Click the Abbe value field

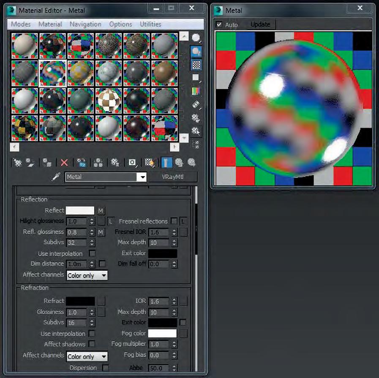click(158, 368)
